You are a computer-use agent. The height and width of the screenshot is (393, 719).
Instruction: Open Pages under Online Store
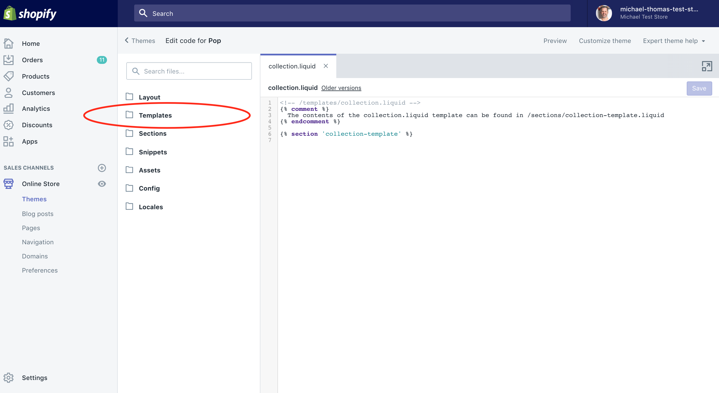pos(31,228)
